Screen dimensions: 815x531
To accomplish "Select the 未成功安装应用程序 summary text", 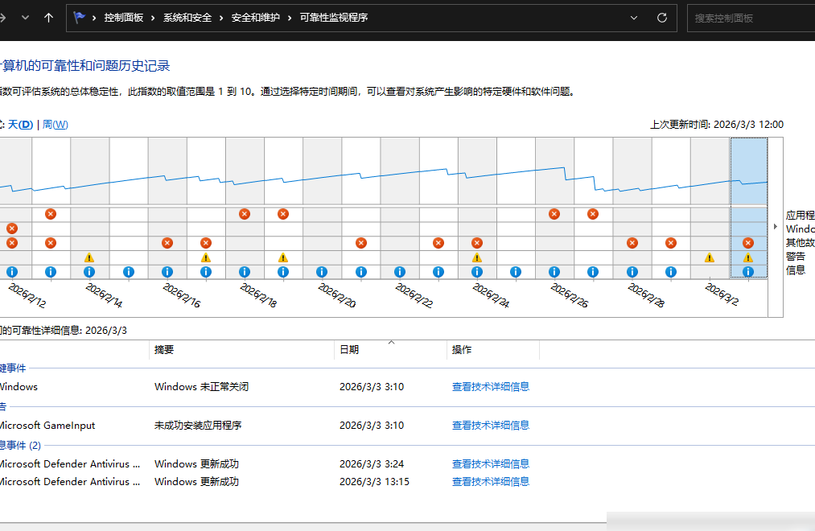I will pos(198,425).
